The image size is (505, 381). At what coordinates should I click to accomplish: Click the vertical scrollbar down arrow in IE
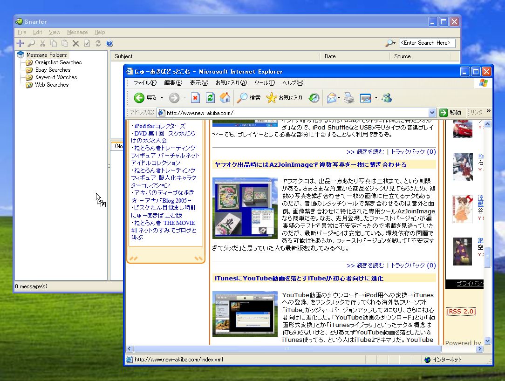pos(487,340)
